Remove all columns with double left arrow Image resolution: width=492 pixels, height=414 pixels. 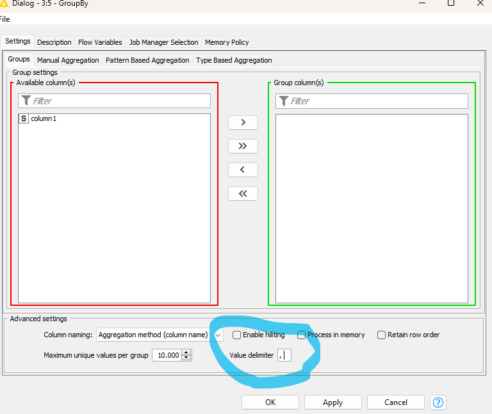243,193
